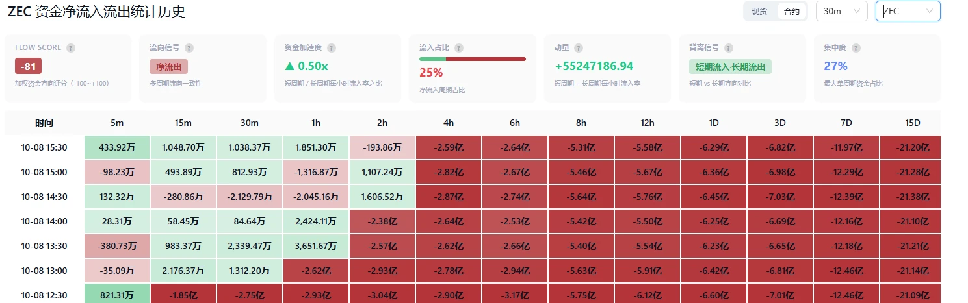This screenshot has width=968, height=303.
Task: Open the 30m interval dropdown
Action: [x=841, y=11]
